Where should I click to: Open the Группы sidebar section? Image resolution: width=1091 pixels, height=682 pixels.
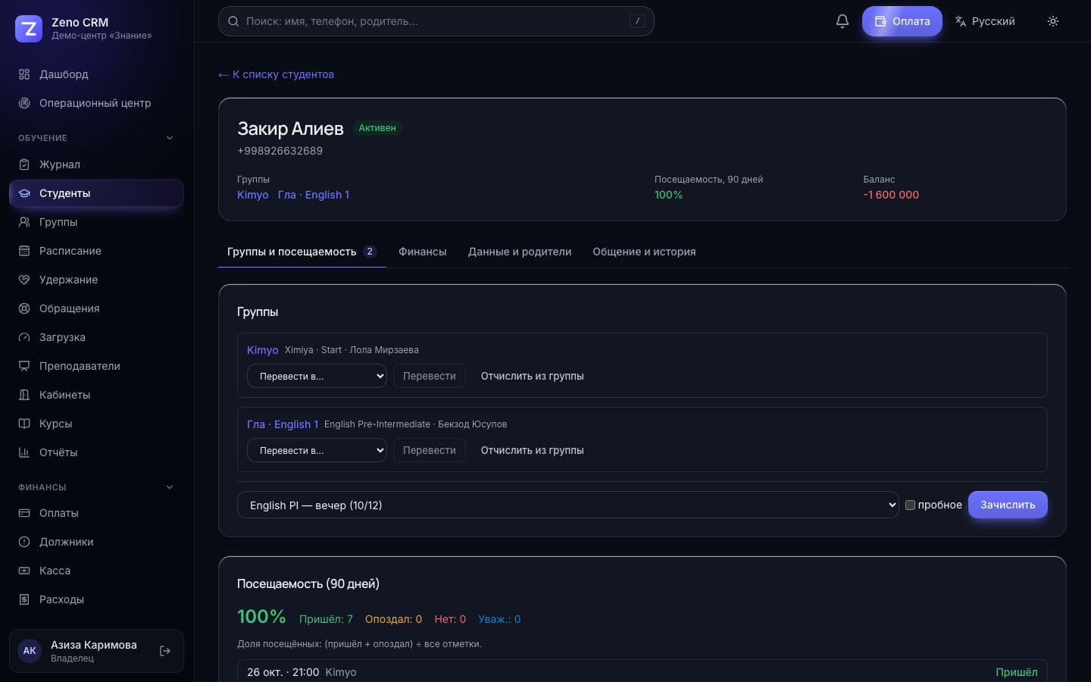96,222
